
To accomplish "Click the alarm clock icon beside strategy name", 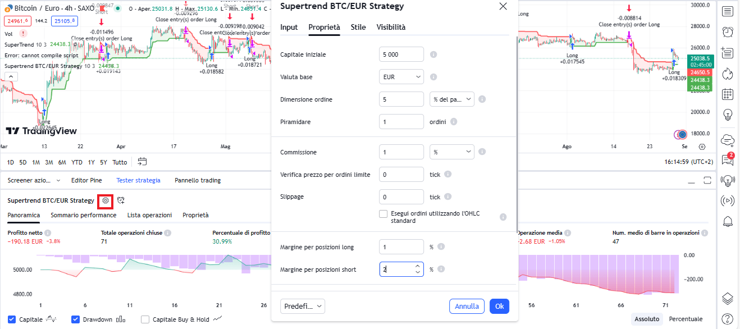I will [121, 200].
